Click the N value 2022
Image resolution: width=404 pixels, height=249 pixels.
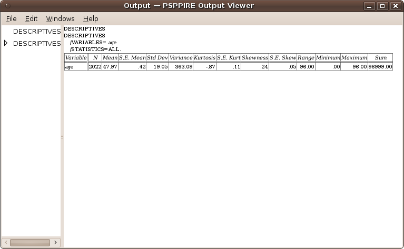(x=95, y=67)
